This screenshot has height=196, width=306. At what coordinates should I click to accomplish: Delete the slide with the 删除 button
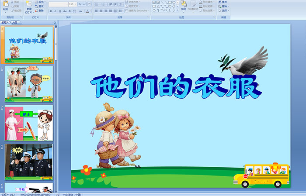click(x=40, y=10)
